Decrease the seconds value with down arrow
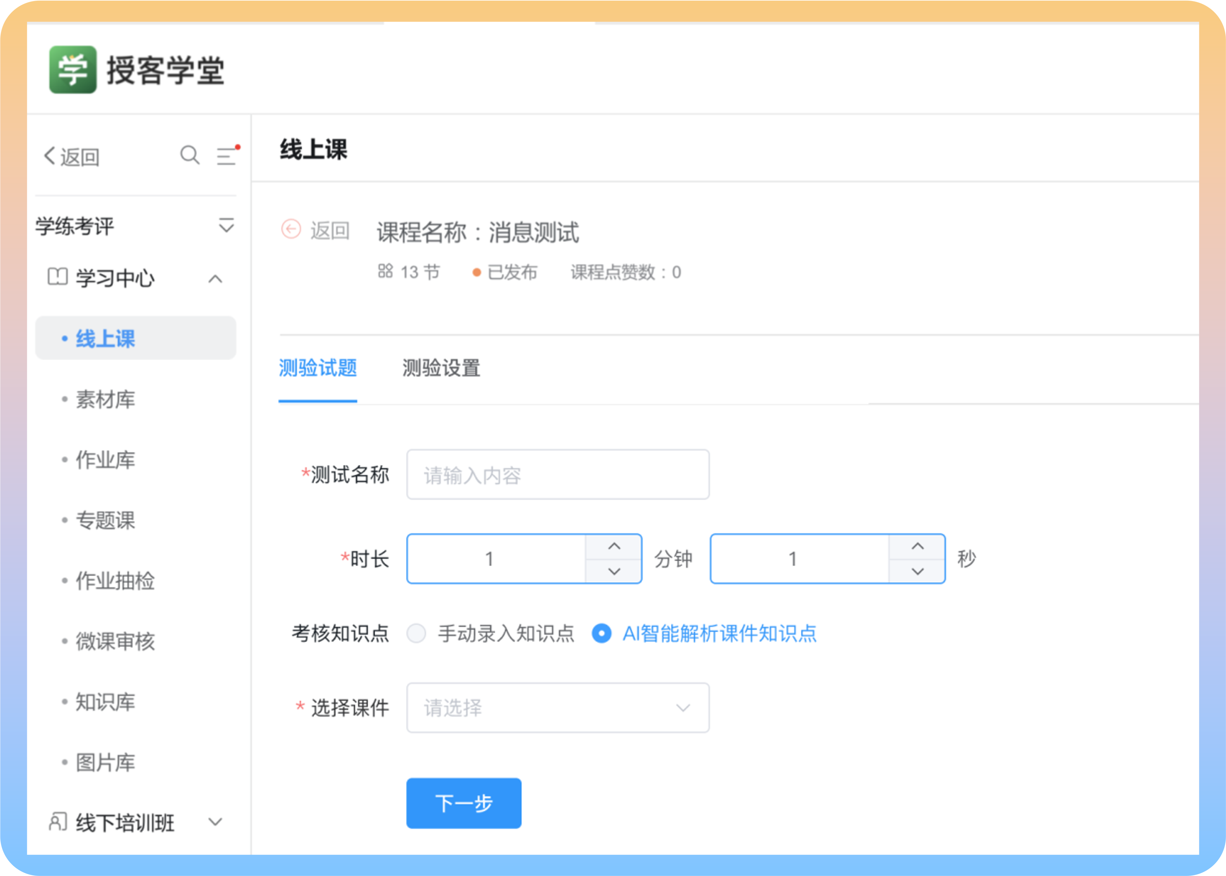 point(917,571)
